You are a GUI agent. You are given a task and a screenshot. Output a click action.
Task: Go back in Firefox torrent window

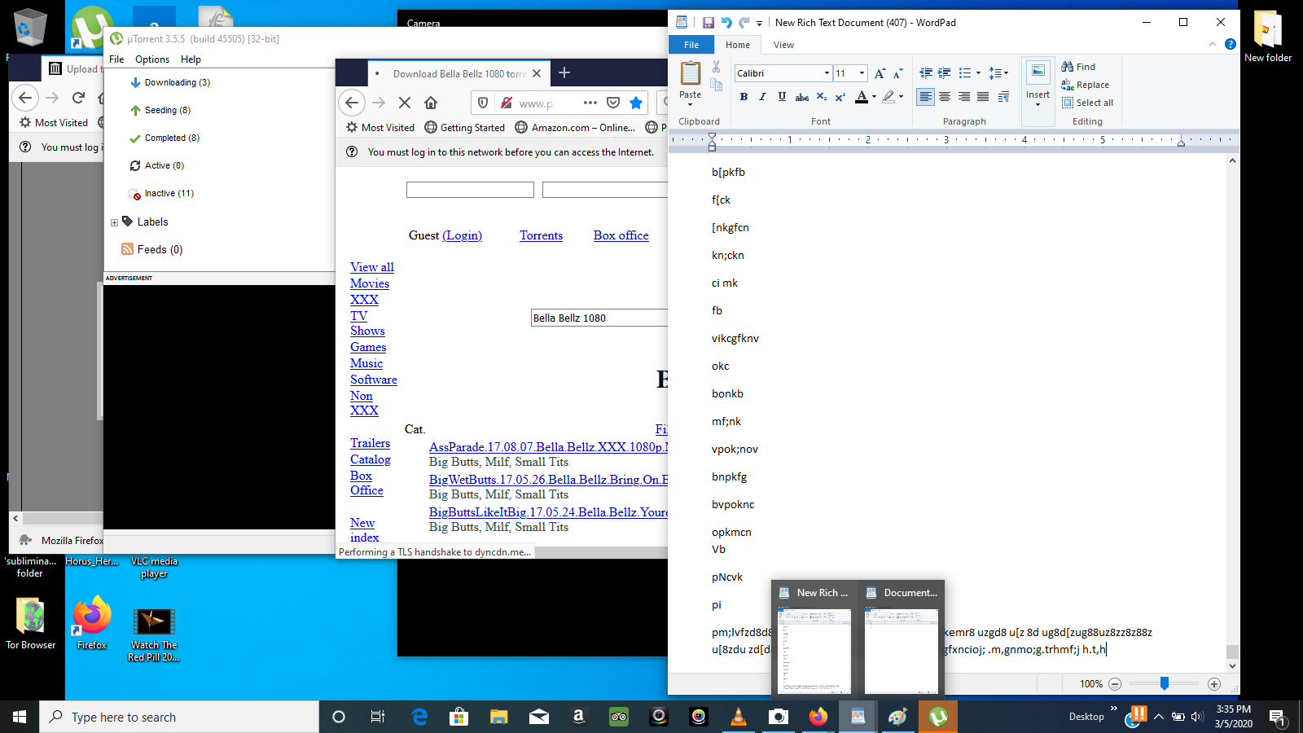point(352,103)
